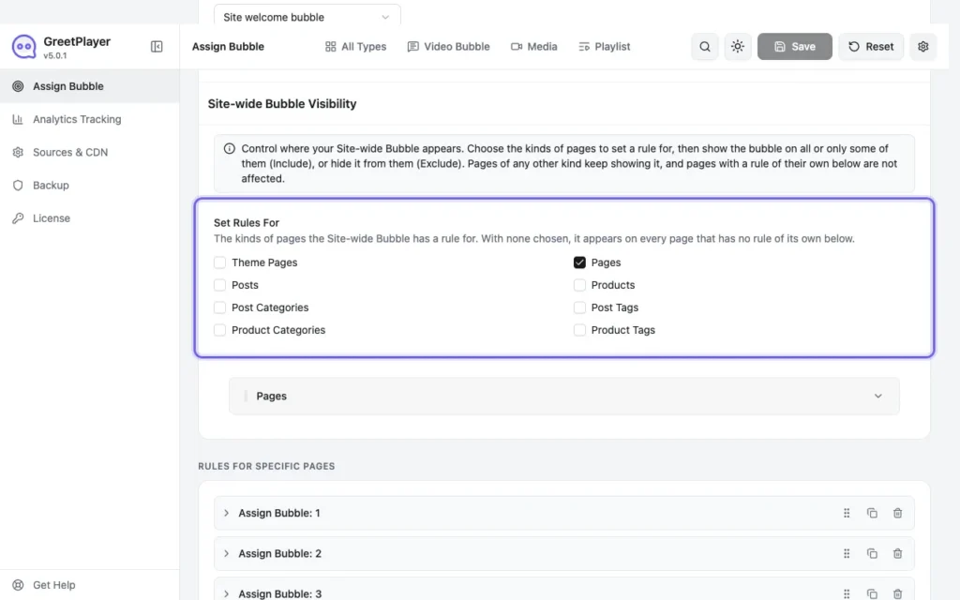Collapse the sidebar with the panel icon
Image resolution: width=960 pixels, height=600 pixels.
[x=157, y=47]
